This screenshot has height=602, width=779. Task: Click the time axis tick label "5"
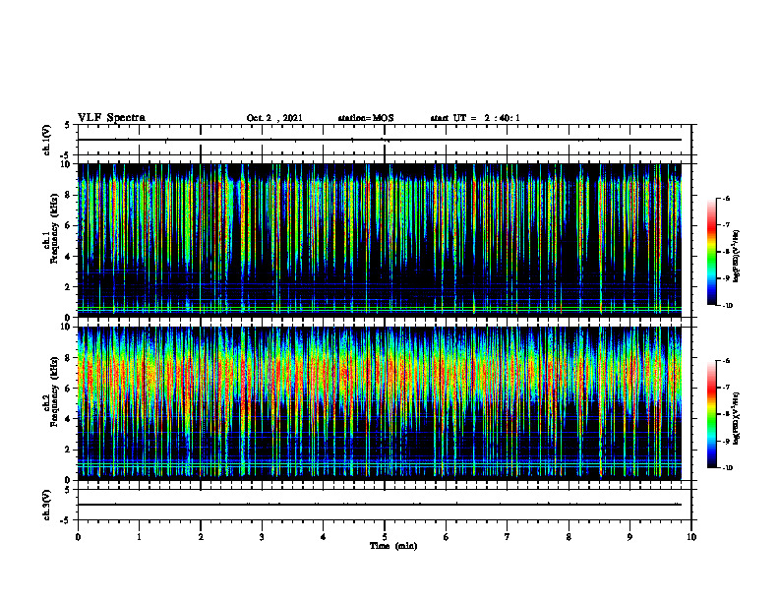tap(385, 537)
